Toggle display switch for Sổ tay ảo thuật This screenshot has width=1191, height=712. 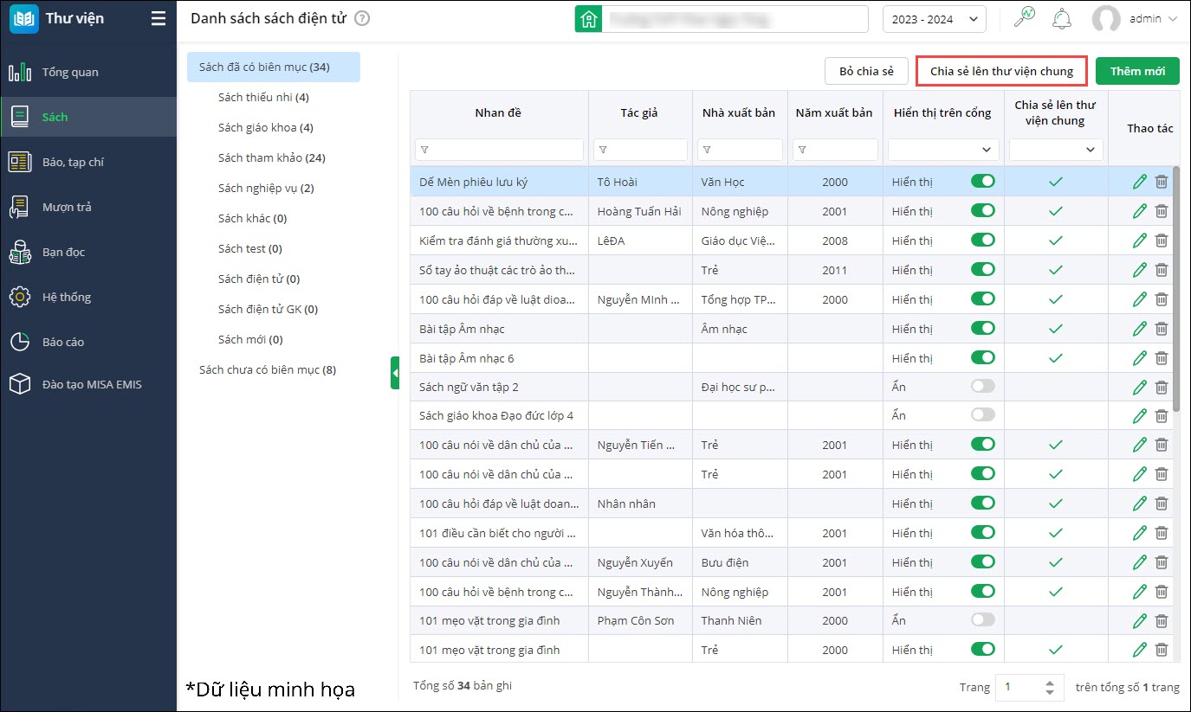coord(983,270)
